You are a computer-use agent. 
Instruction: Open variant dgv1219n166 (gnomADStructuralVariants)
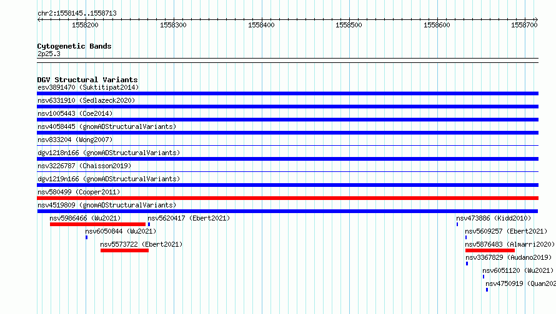pos(109,179)
